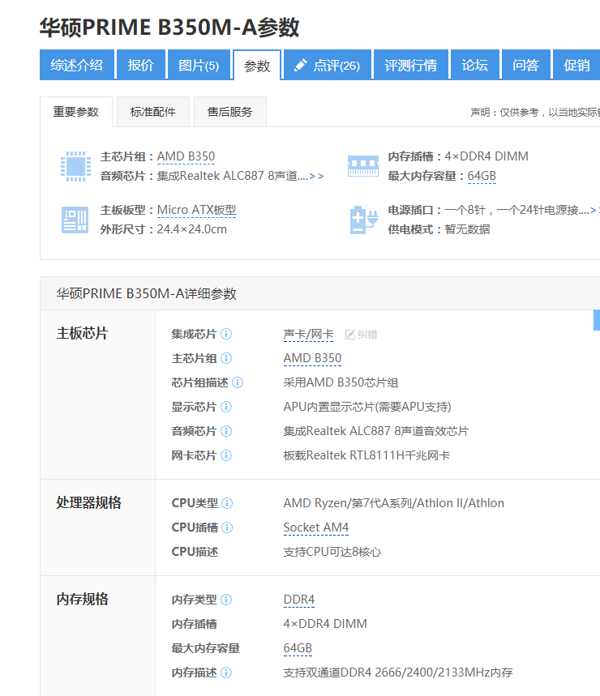This screenshot has height=696, width=600.
Task: Select the 参数 tab
Action: (x=257, y=66)
